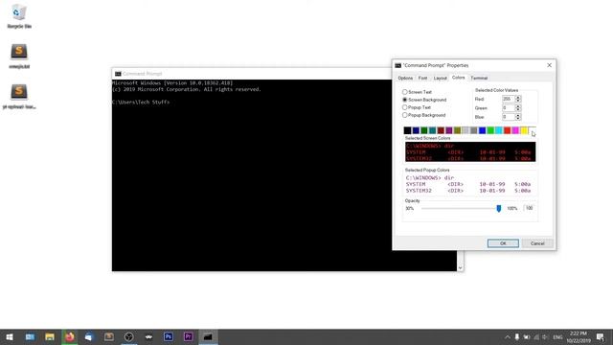Select the Recycle Bin desktop icon
Image resolution: width=613 pixels, height=345 pixels.
[x=19, y=17]
